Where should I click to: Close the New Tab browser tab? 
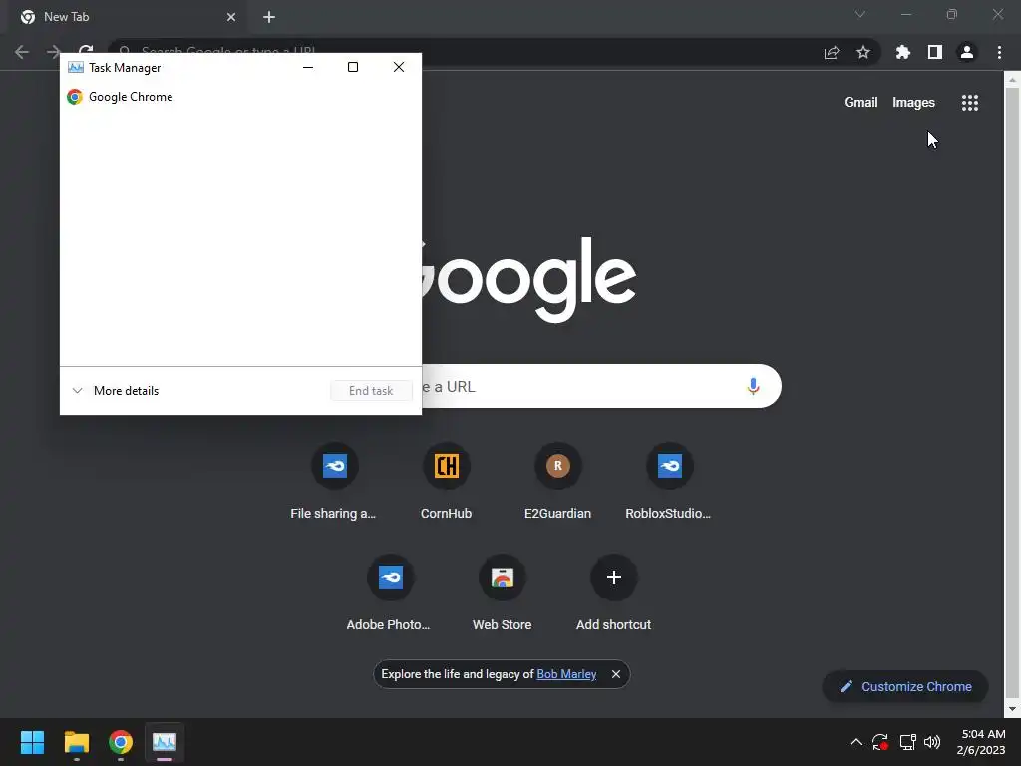tap(231, 17)
